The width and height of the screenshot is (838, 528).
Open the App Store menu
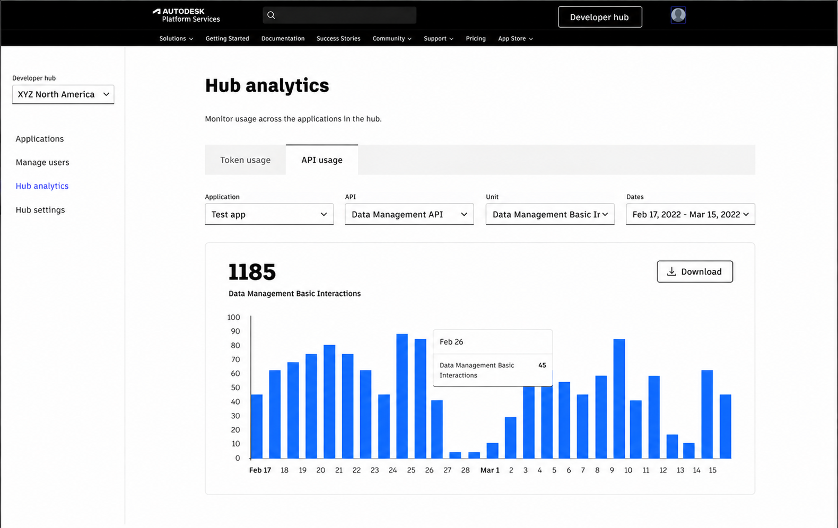(515, 39)
